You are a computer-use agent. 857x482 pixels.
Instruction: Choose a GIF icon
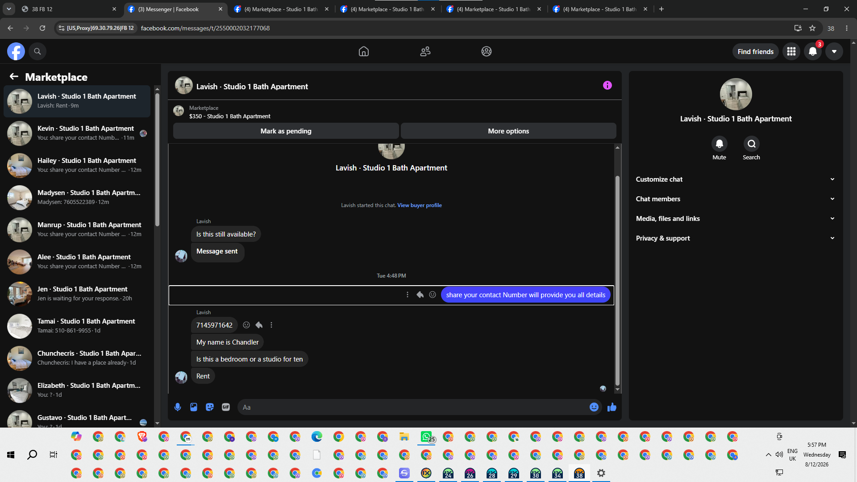pyautogui.click(x=226, y=407)
